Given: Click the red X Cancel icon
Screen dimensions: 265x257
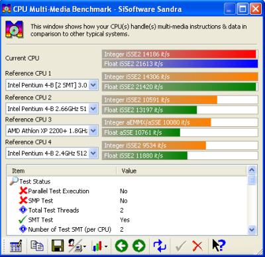Looking at the screenshot, I should tap(197, 246).
